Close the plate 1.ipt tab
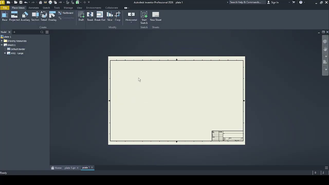 [x=78, y=168]
